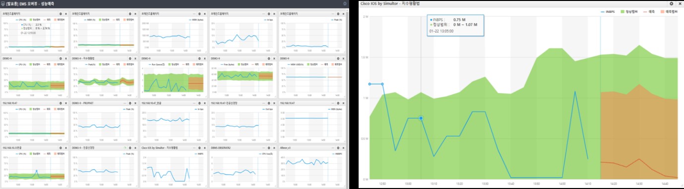Image resolution: width=684 pixels, height=189 pixels.
Task: Remove the DBMS-DBSERVER2 widget with its X icon
Action: pos(274,147)
